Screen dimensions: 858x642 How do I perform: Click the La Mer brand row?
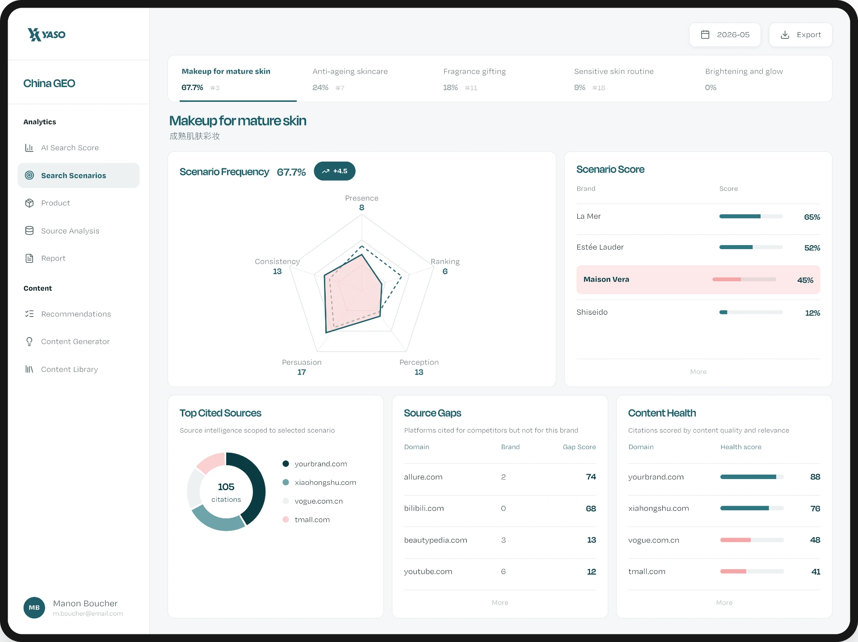pos(698,217)
